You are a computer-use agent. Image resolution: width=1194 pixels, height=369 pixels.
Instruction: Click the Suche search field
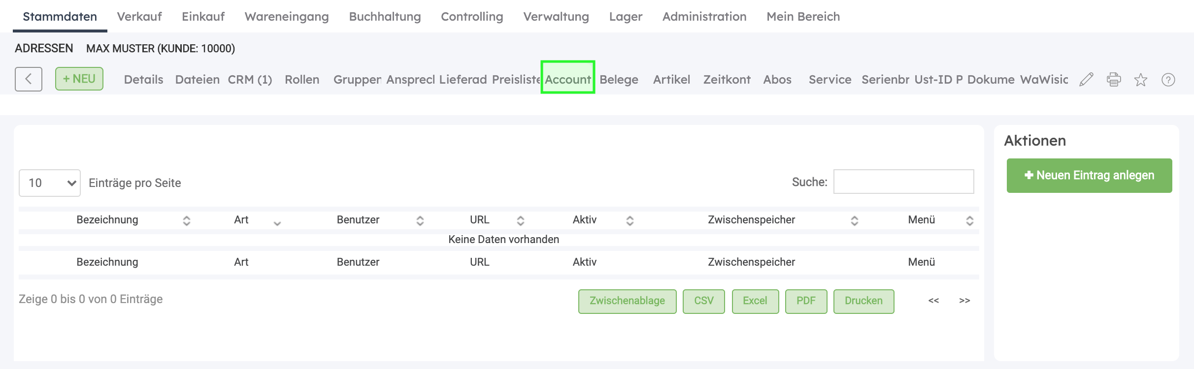[x=903, y=182]
